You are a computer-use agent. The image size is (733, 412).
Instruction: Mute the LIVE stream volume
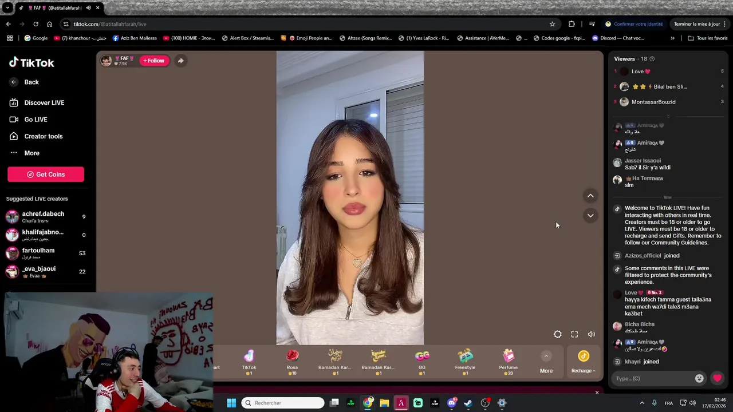coord(592,334)
